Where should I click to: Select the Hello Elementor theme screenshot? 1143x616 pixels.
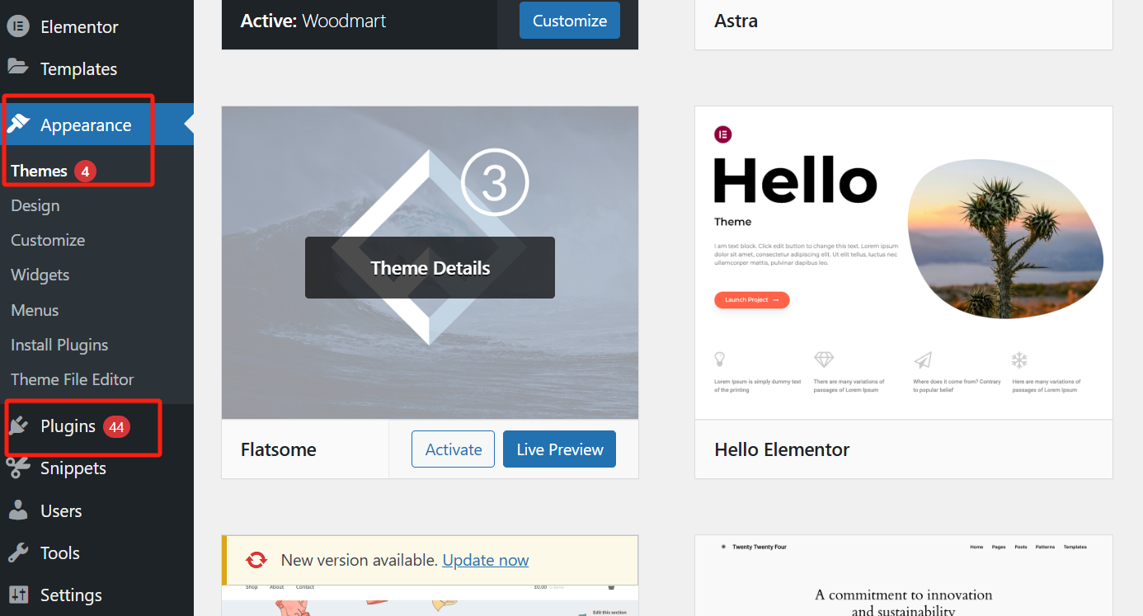pos(904,262)
